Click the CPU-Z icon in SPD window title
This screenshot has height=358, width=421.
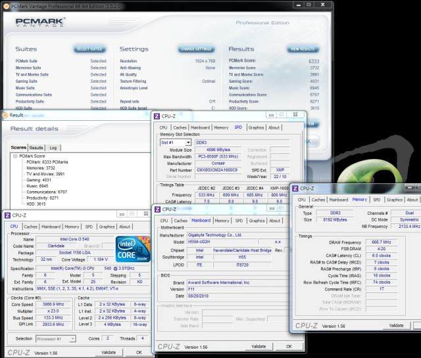pyautogui.click(x=157, y=116)
